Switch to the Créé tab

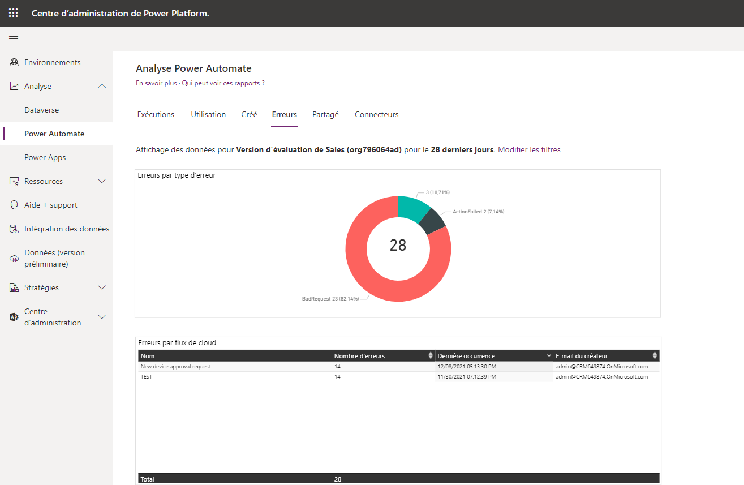tap(249, 114)
